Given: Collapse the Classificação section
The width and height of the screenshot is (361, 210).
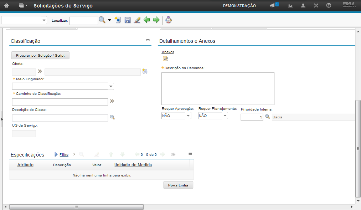Looking at the screenshot, I should (x=148, y=40).
